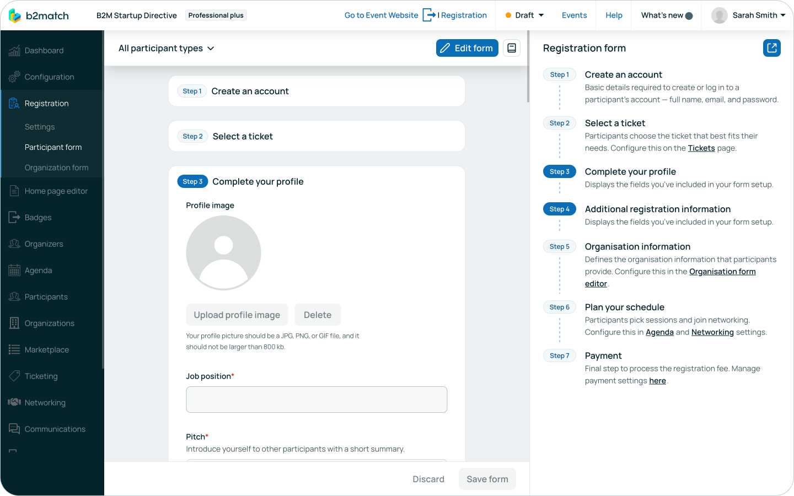This screenshot has width=794, height=496.
Task: Open the Events menu in top bar
Action: point(574,15)
